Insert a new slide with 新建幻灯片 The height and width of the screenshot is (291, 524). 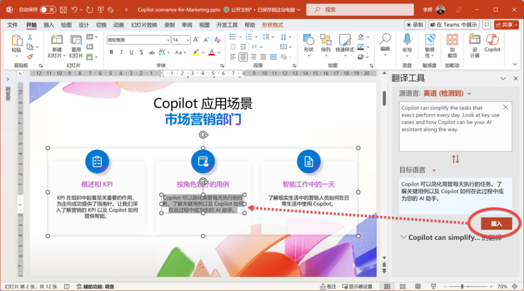56,46
